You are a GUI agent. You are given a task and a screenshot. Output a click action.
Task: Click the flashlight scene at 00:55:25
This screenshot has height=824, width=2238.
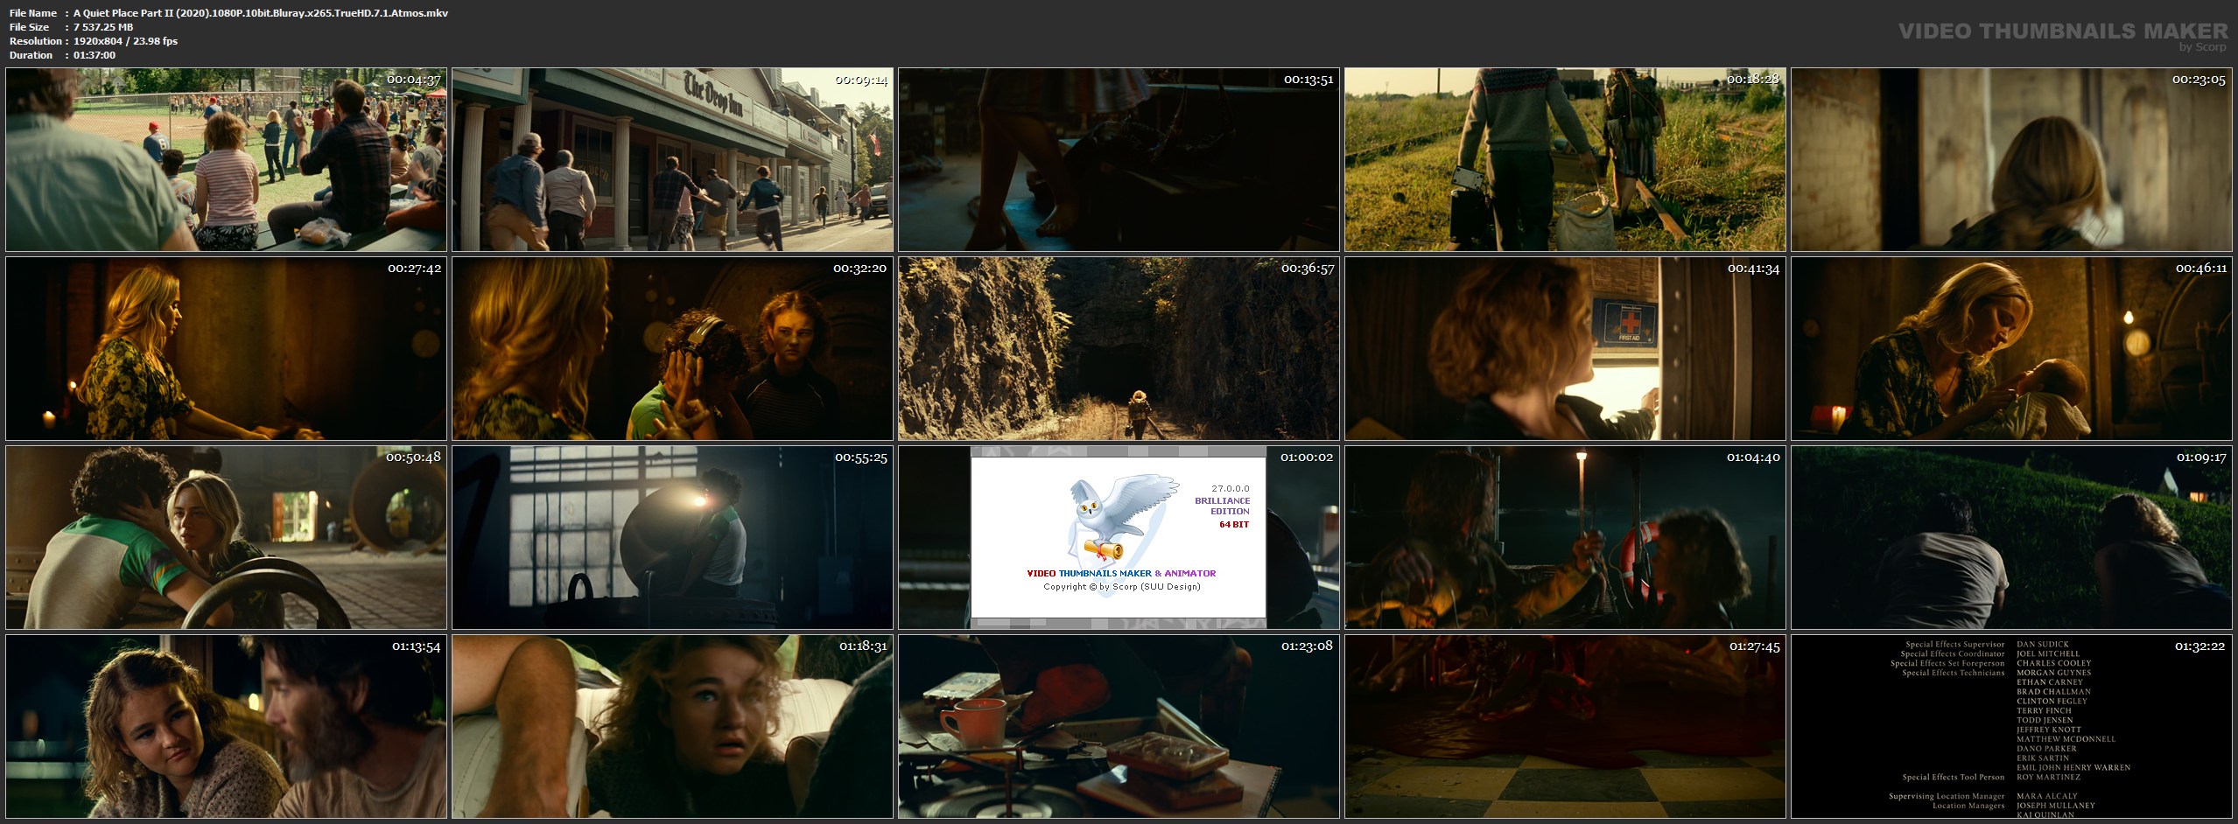672,538
